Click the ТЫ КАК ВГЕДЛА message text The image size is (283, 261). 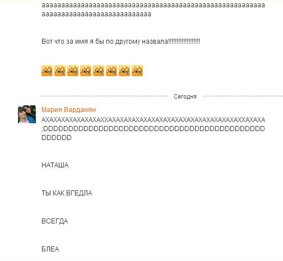tap(67, 193)
